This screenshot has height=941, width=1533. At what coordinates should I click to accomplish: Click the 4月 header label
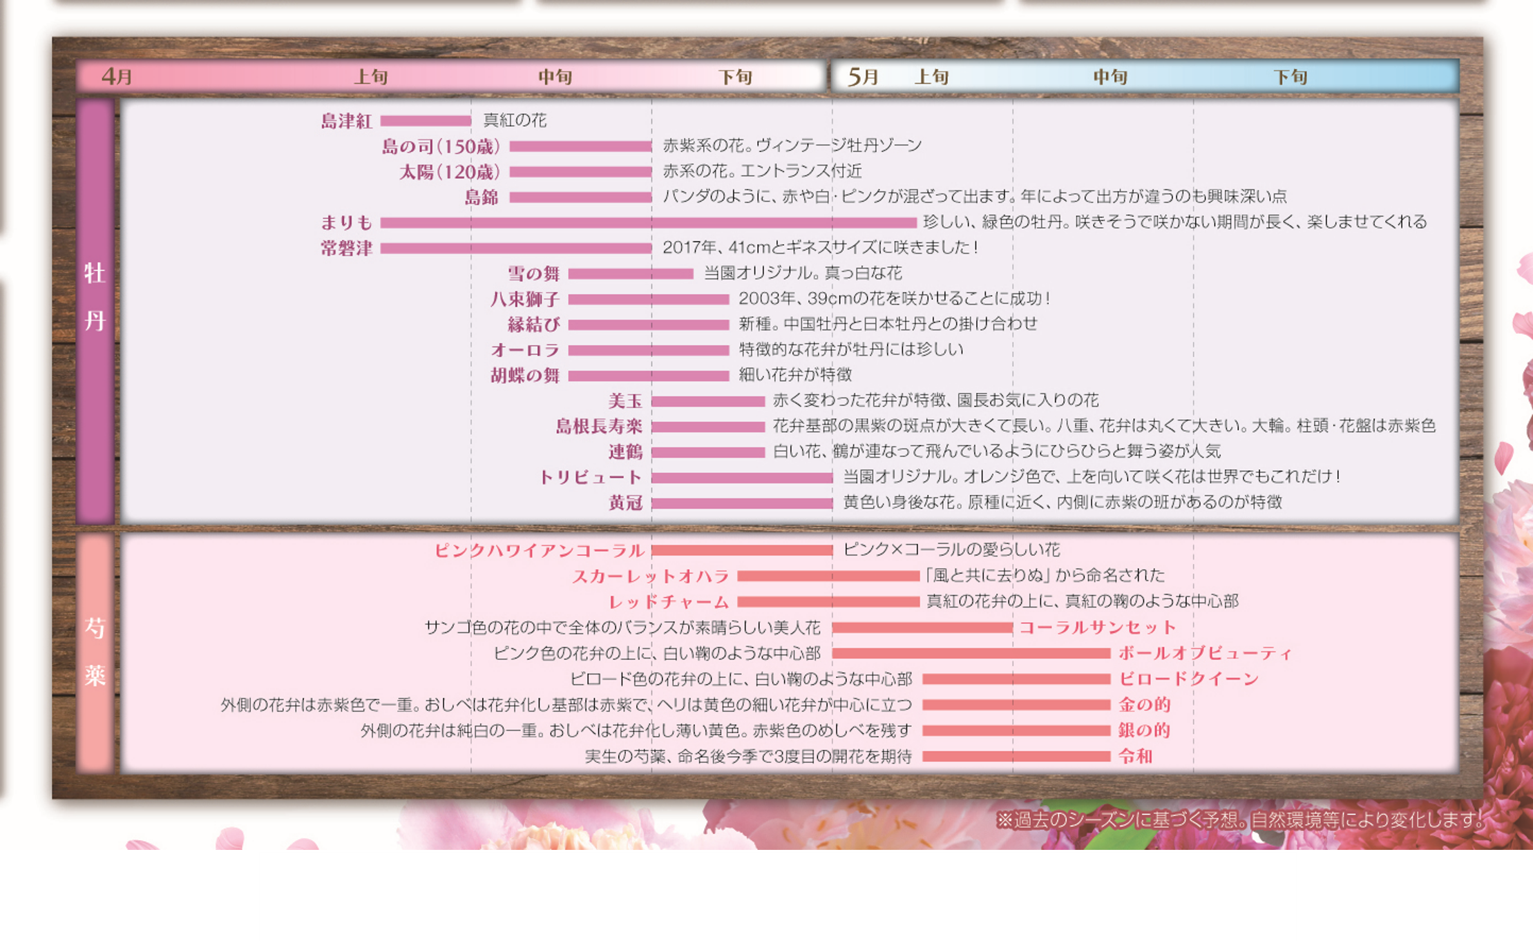click(x=117, y=76)
